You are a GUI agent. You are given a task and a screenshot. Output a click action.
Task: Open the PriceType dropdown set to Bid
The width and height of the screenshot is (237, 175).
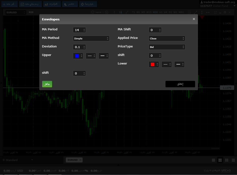click(167, 47)
